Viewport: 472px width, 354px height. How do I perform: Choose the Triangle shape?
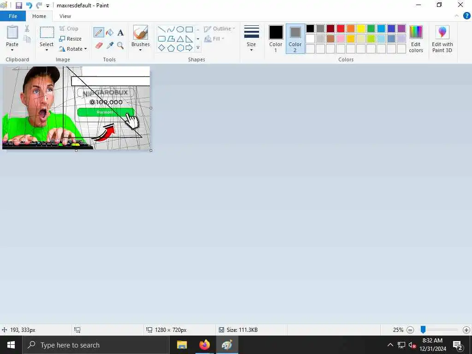click(180, 39)
